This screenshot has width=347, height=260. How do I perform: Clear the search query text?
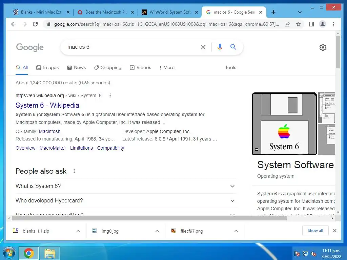point(203,47)
